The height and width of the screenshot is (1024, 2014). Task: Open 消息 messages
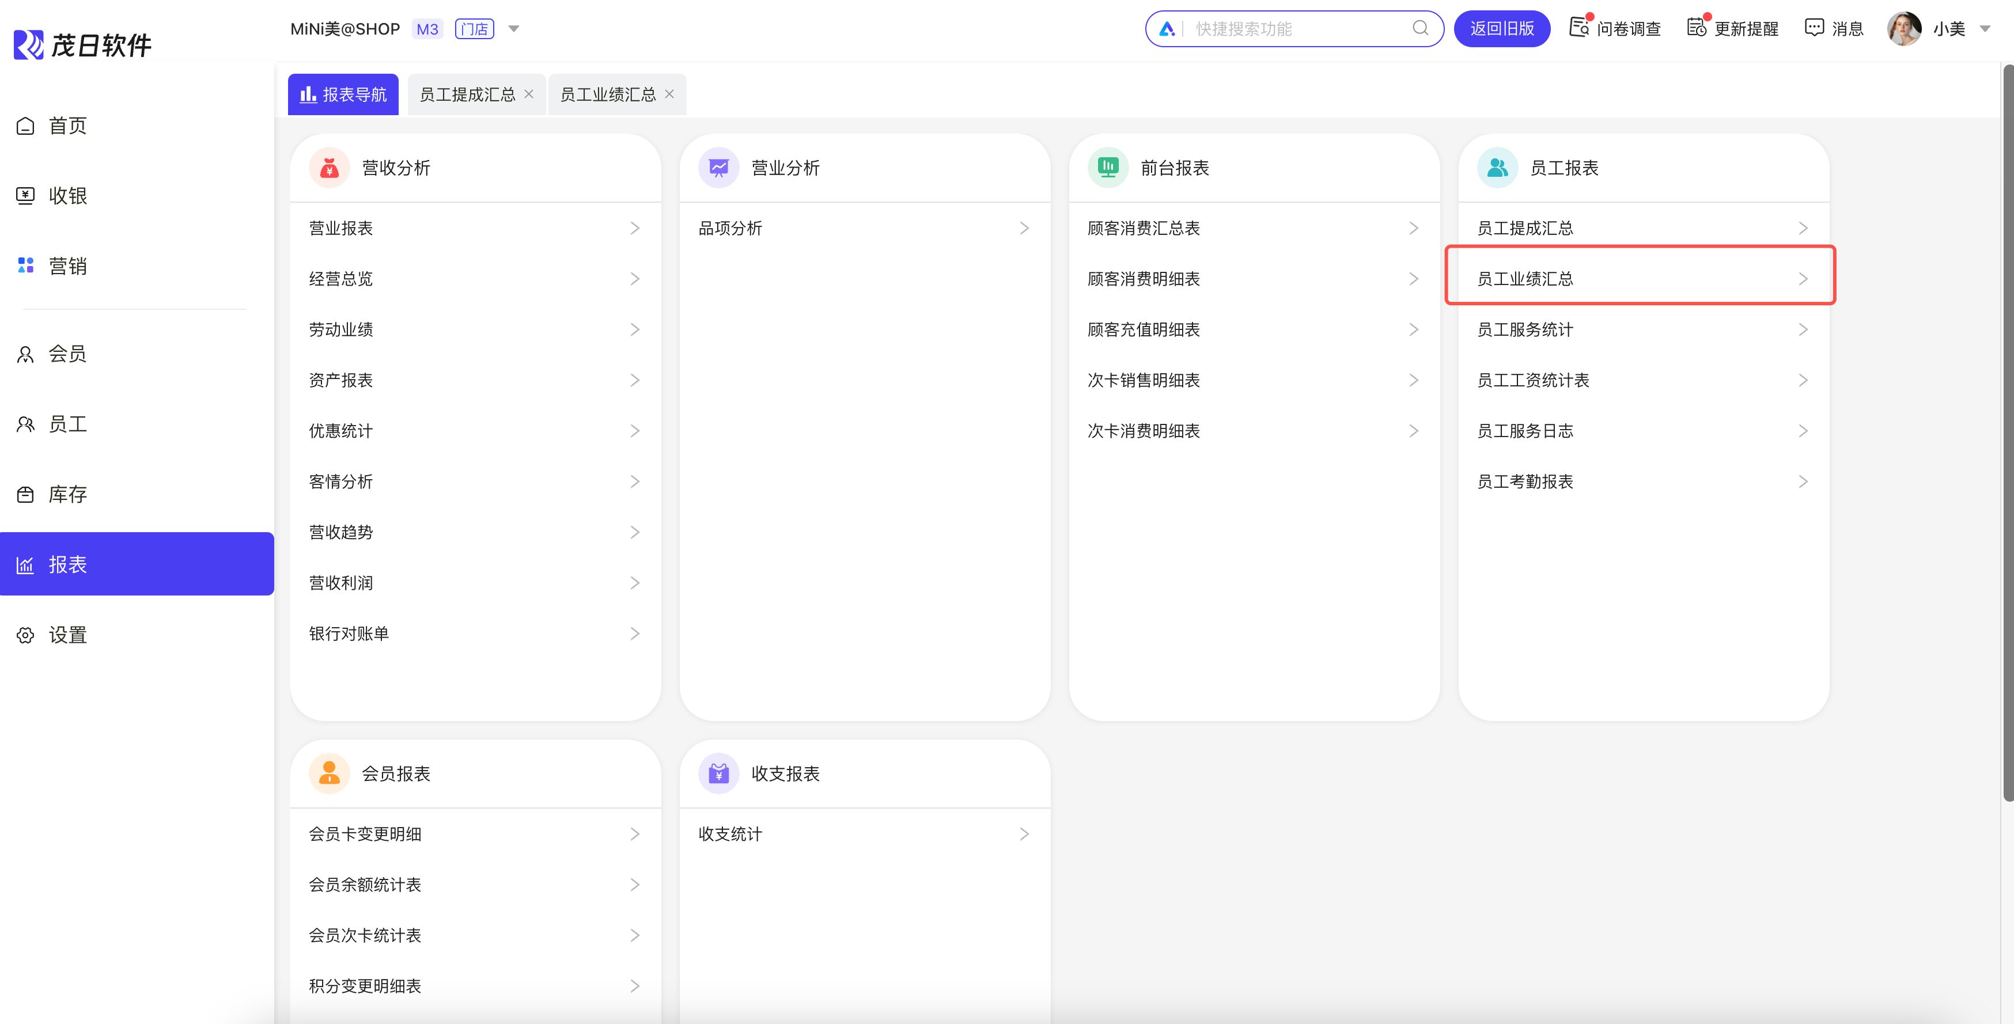[x=1834, y=28]
